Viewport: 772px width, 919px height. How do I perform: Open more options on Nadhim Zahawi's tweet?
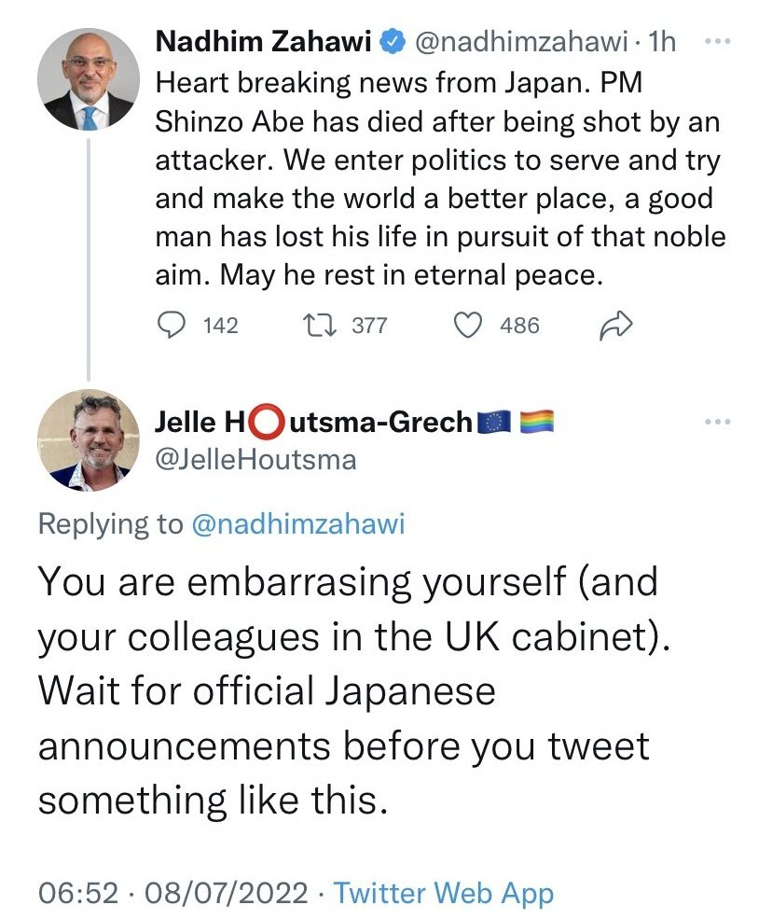tap(716, 43)
